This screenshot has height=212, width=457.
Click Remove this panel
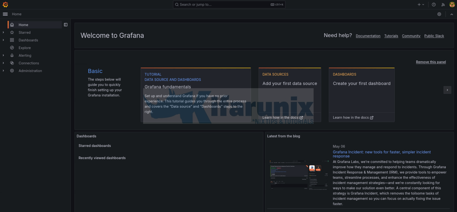coord(431,62)
